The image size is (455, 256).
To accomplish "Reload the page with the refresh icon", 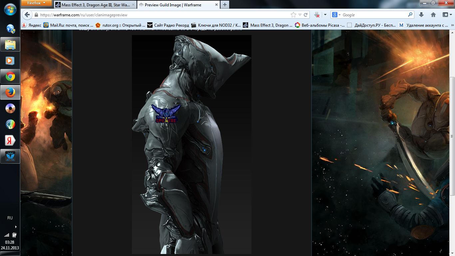I will point(305,15).
